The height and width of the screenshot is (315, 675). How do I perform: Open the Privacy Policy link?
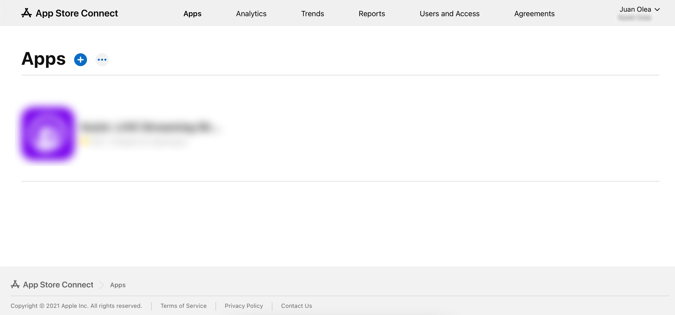(x=244, y=306)
